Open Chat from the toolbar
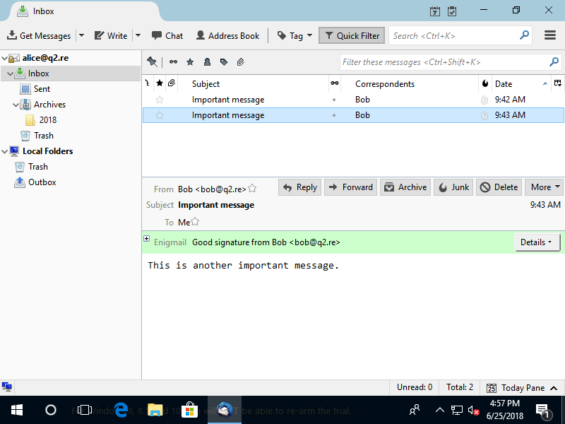565x424 pixels. click(x=167, y=35)
